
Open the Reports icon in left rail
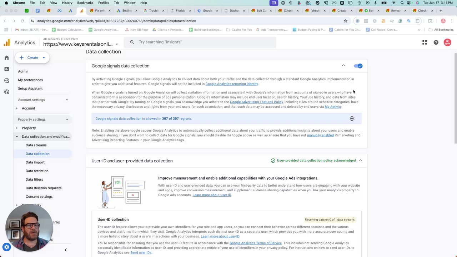point(6,69)
